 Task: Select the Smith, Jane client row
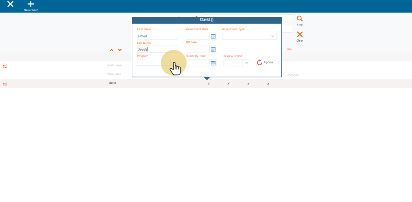(x=115, y=65)
